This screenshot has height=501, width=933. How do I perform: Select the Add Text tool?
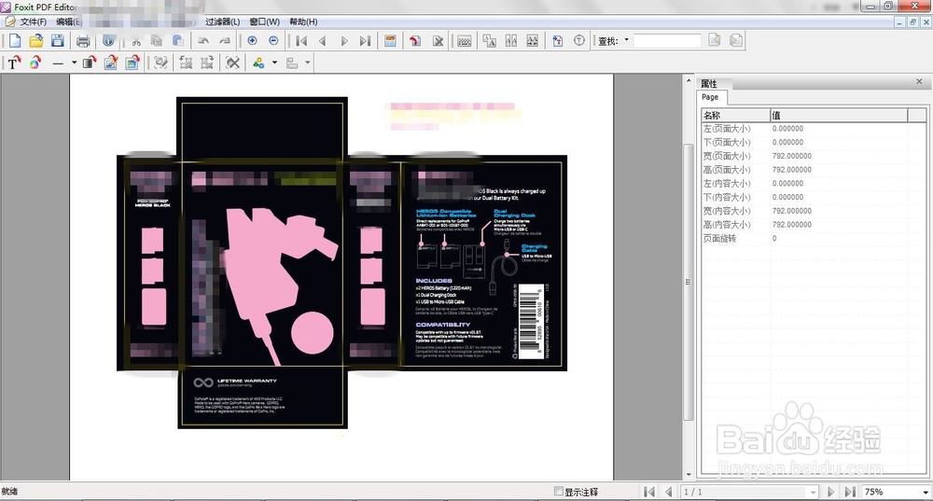pyautogui.click(x=14, y=63)
